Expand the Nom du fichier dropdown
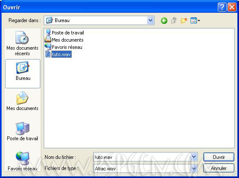Screen dimensions: 239x178 pos(194,157)
